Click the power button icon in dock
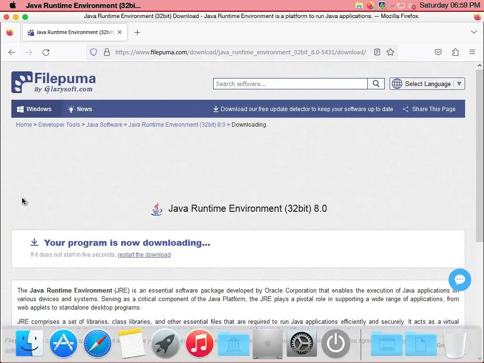 [x=336, y=343]
